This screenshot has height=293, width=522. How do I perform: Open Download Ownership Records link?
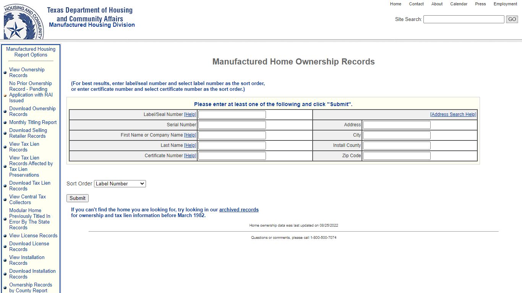(32, 111)
